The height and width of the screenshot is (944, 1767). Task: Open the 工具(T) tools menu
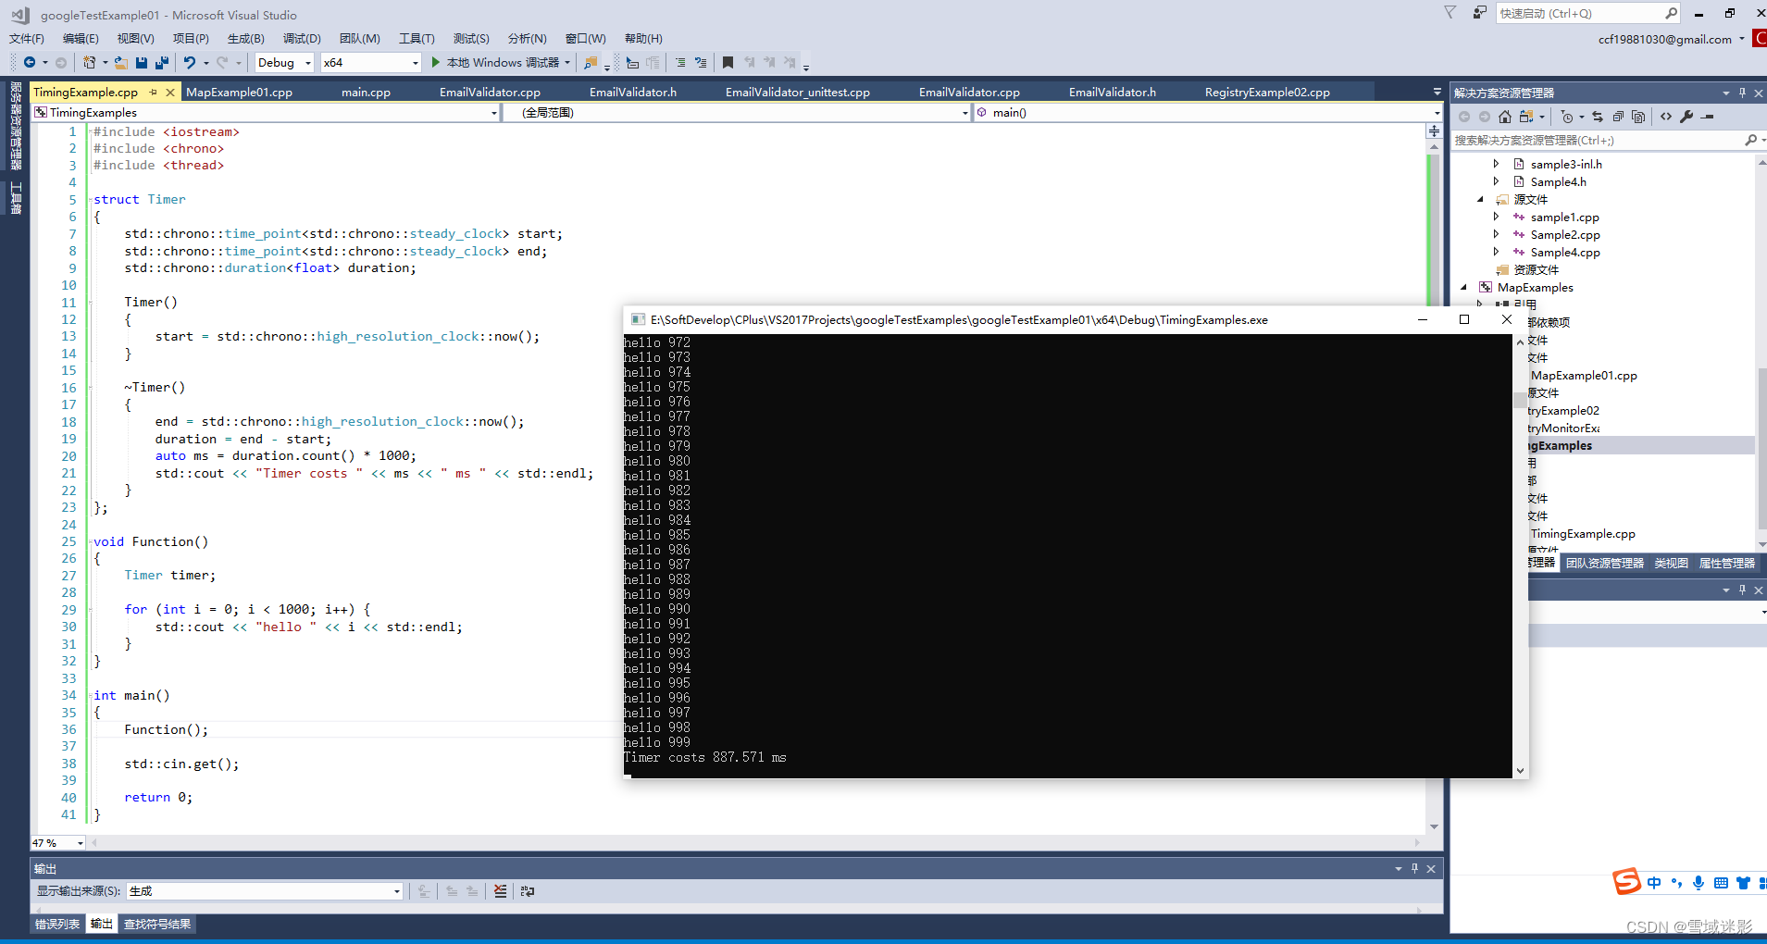pyautogui.click(x=417, y=39)
